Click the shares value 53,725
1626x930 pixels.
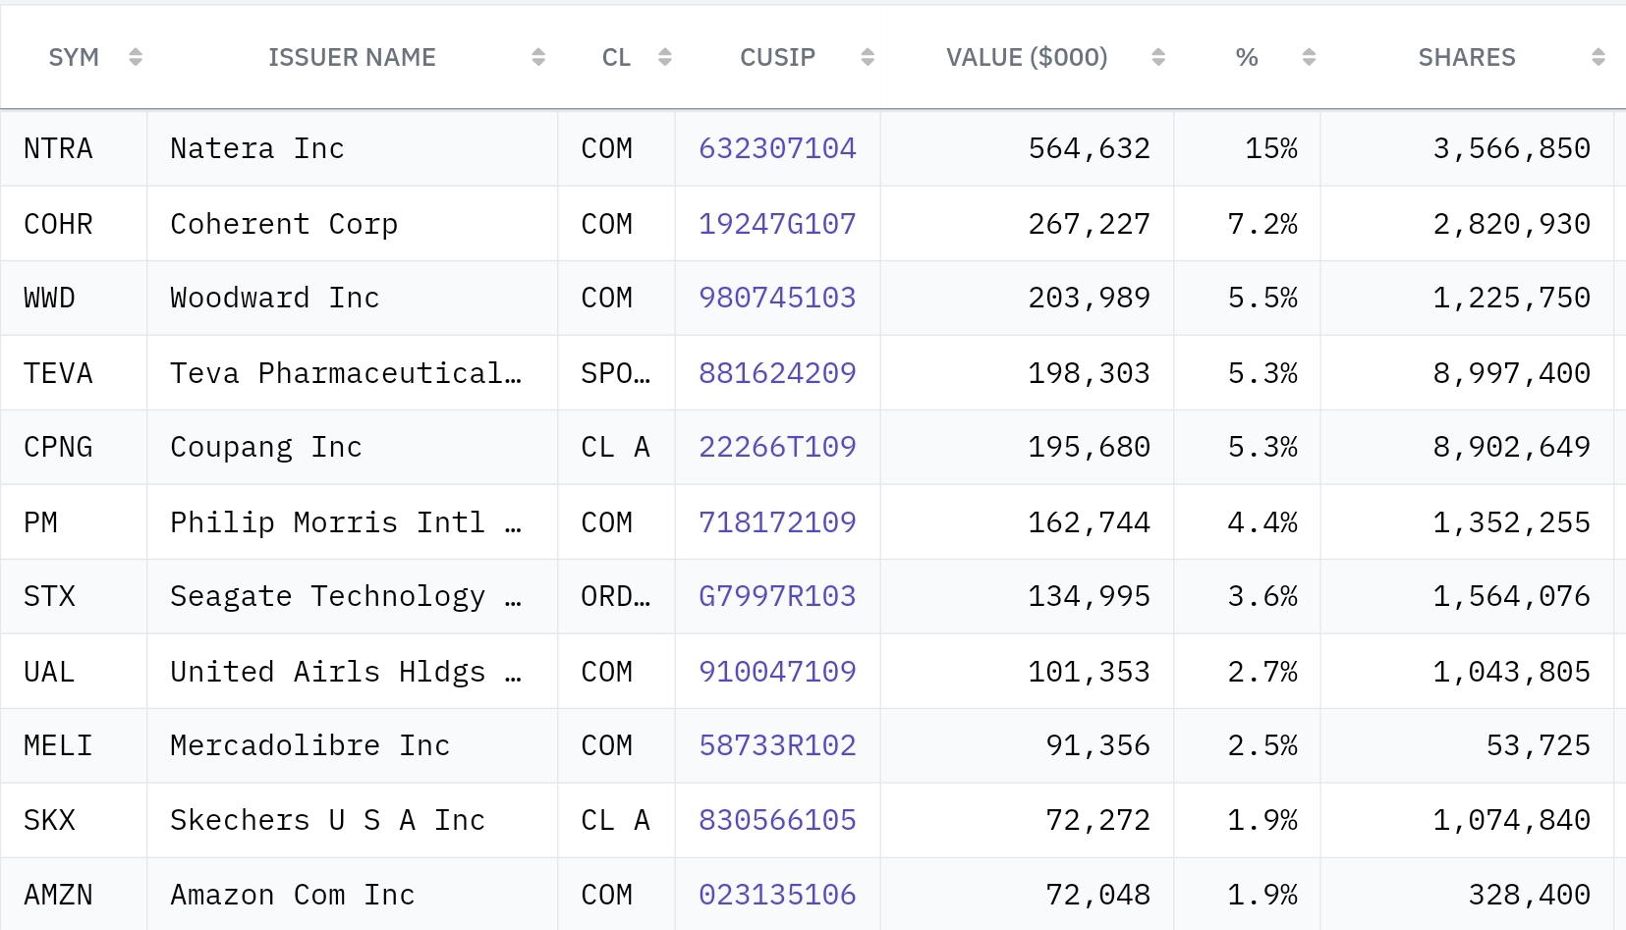(1538, 745)
